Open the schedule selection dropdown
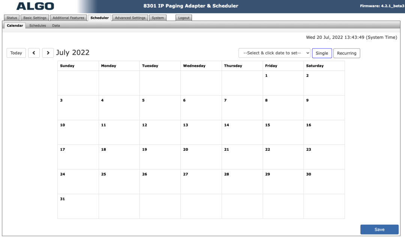The height and width of the screenshot is (239, 405). pyautogui.click(x=274, y=53)
